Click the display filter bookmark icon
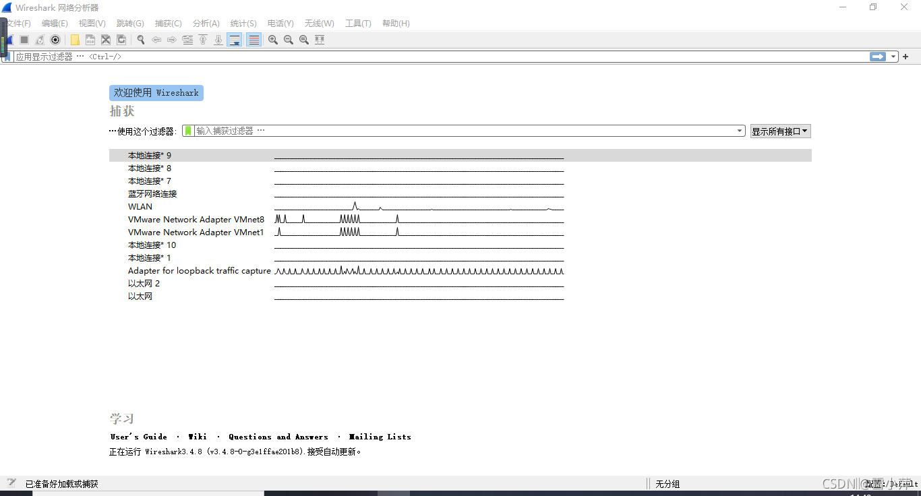921x496 pixels. pos(8,57)
